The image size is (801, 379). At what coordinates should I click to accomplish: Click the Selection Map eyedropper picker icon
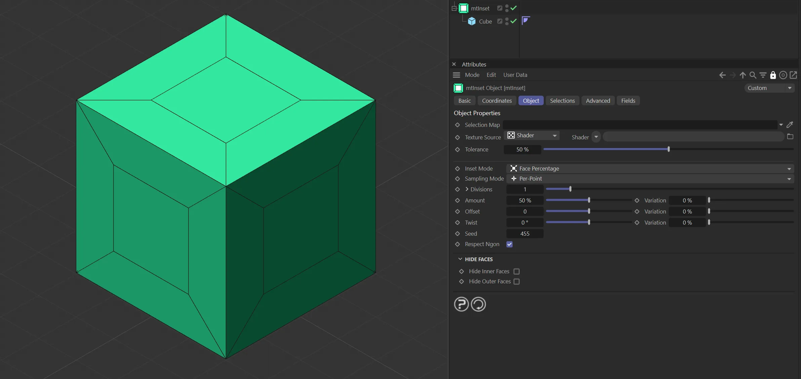pos(790,125)
